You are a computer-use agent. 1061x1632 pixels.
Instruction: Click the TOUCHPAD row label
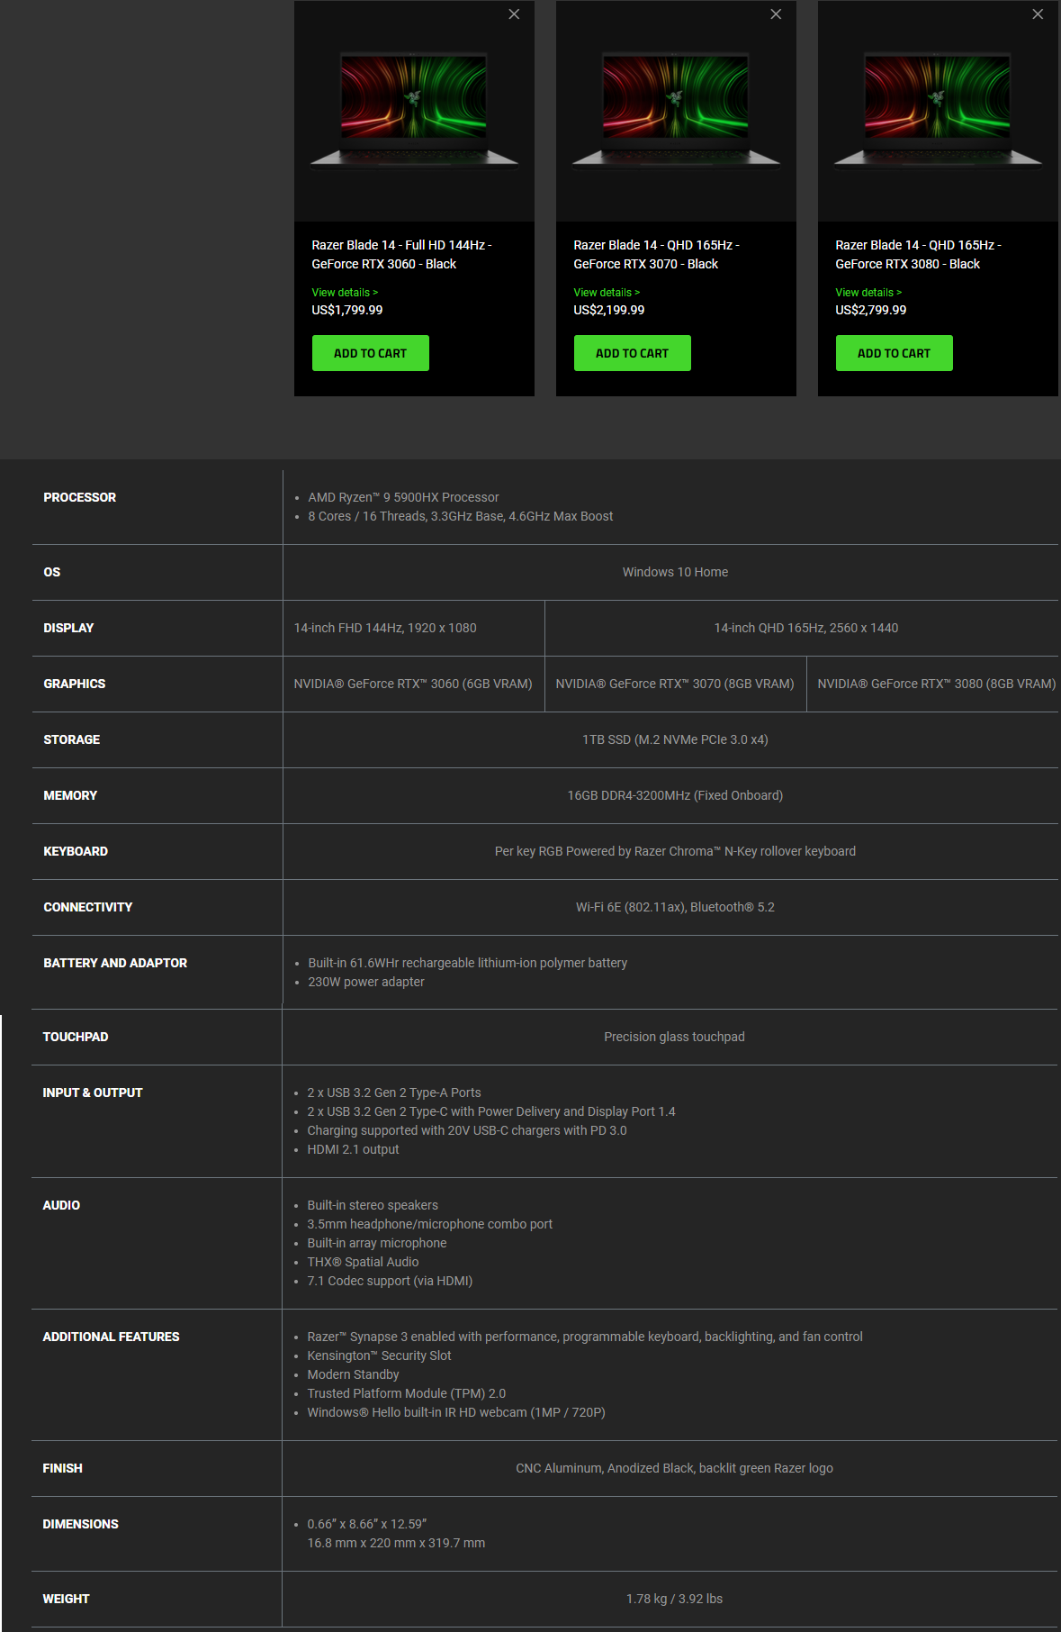[76, 1037]
